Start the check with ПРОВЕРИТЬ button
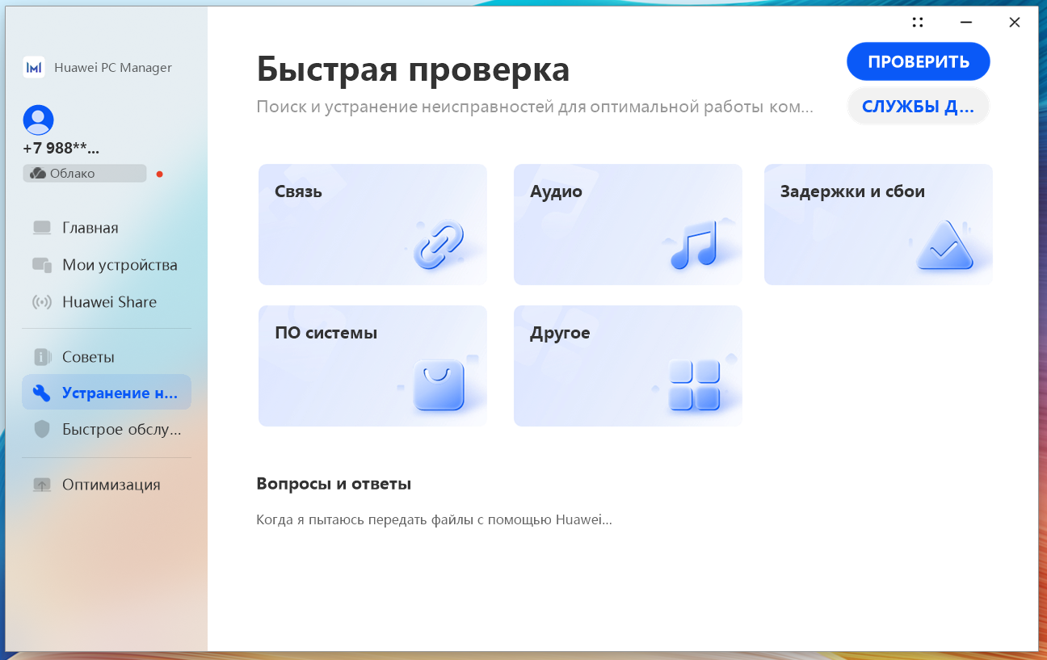Image resolution: width=1047 pixels, height=660 pixels. pyautogui.click(x=919, y=62)
